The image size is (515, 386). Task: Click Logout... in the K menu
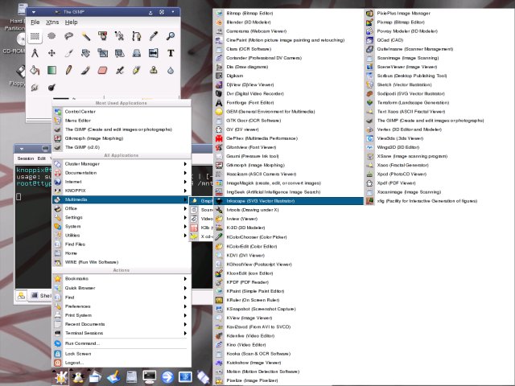coord(122,363)
